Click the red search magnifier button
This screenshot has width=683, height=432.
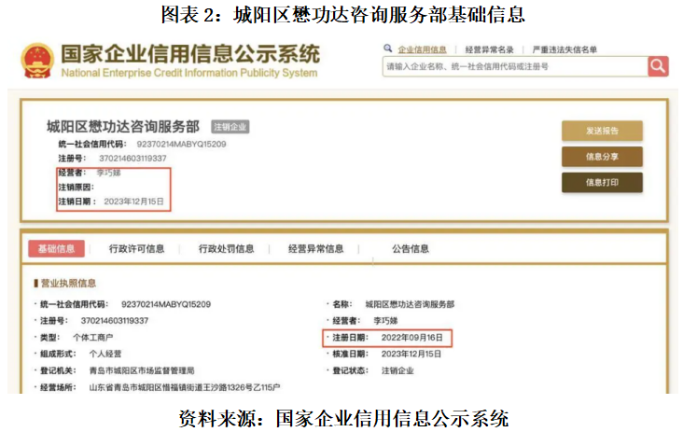pyautogui.click(x=658, y=66)
